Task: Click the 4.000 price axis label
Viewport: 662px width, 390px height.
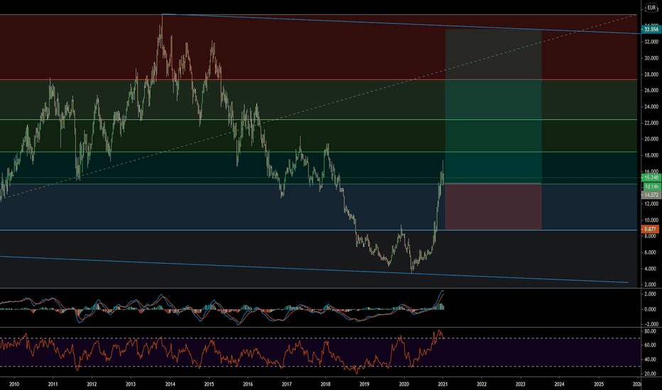Action: click(x=652, y=269)
